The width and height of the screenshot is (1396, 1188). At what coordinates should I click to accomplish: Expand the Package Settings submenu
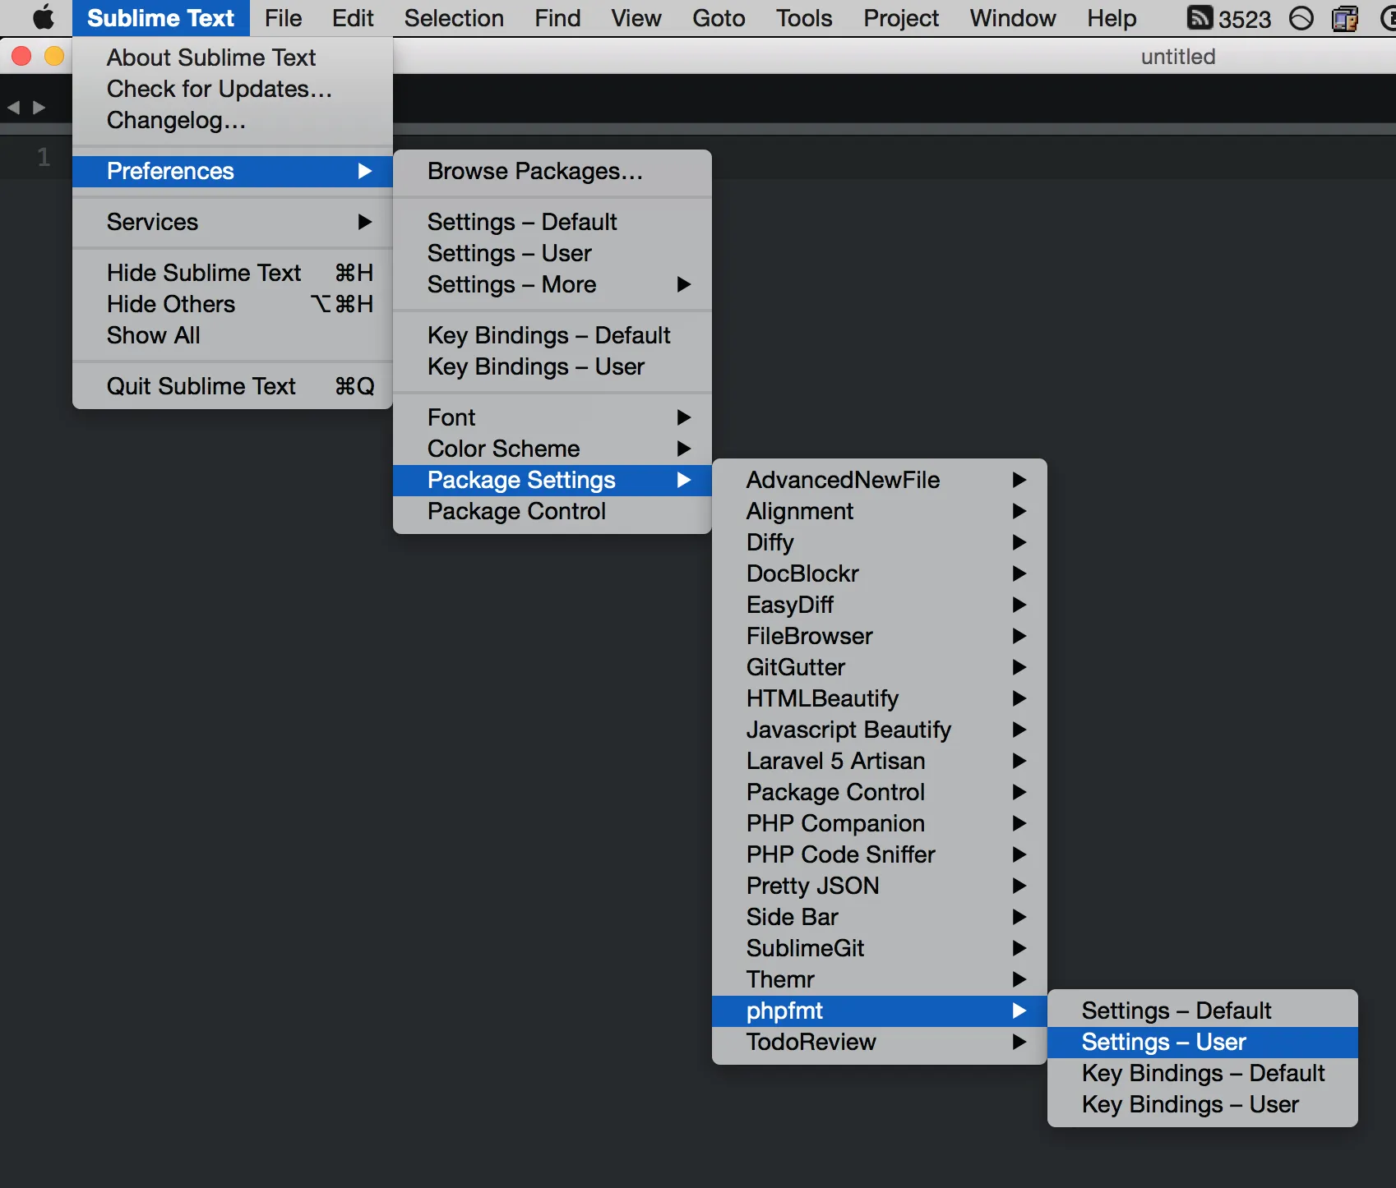tap(552, 480)
